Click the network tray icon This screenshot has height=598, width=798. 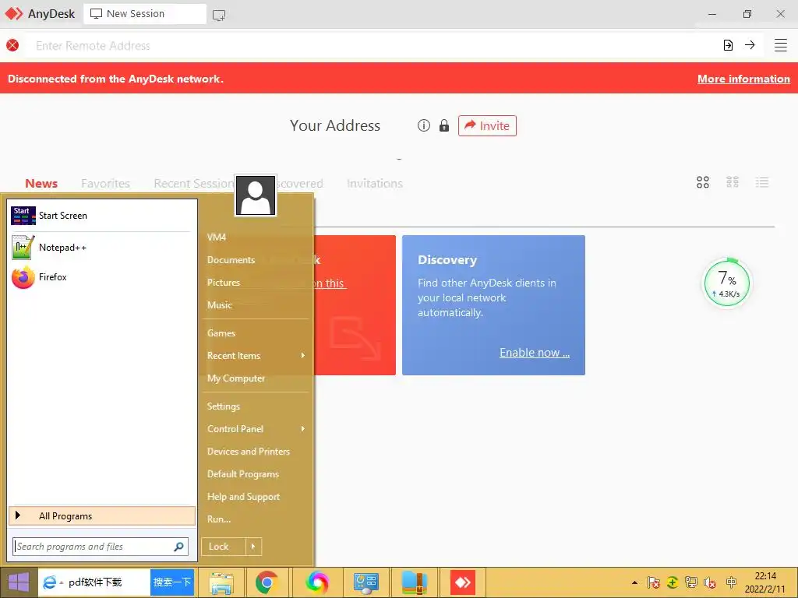(x=691, y=582)
